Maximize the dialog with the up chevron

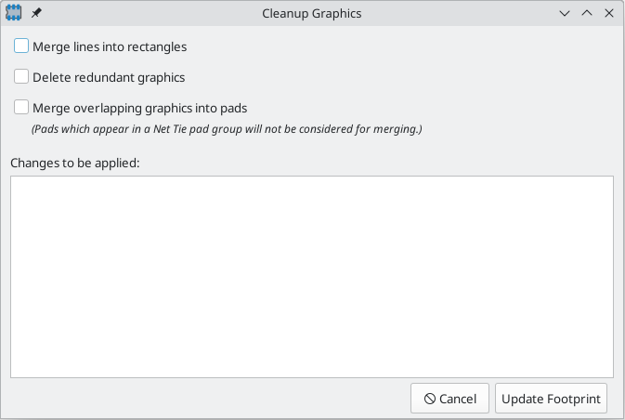point(587,13)
